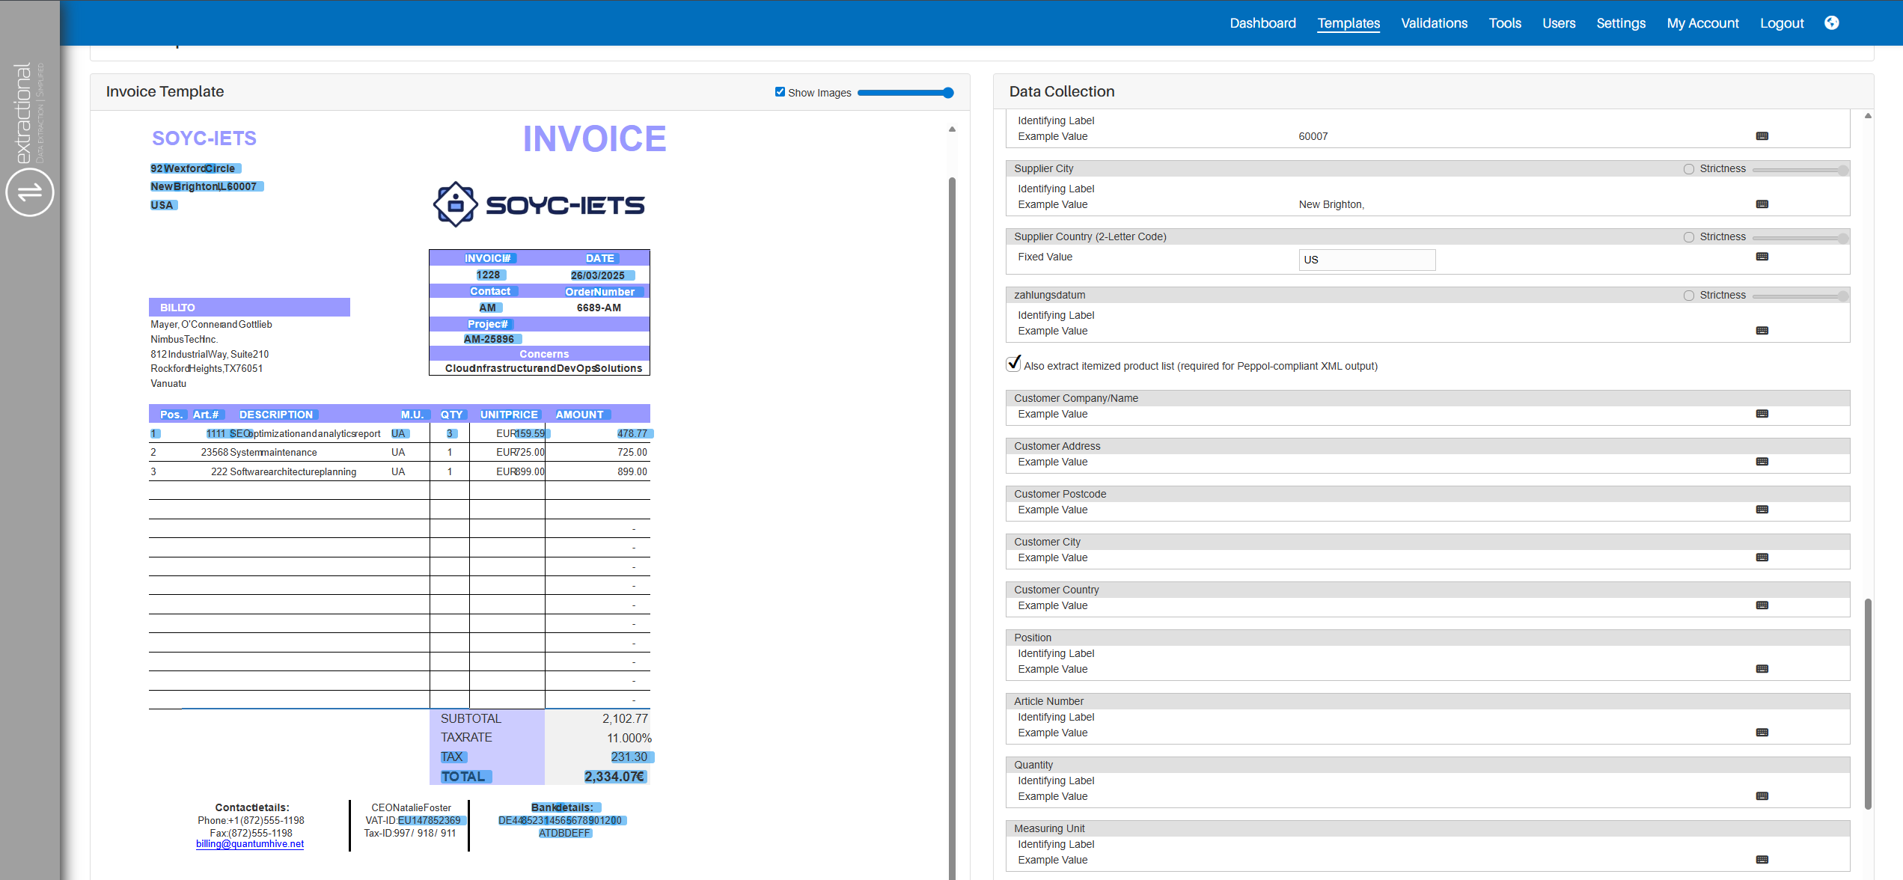Image resolution: width=1903 pixels, height=880 pixels.
Task: Toggle itemized product list extraction checkbox
Action: tap(1013, 364)
